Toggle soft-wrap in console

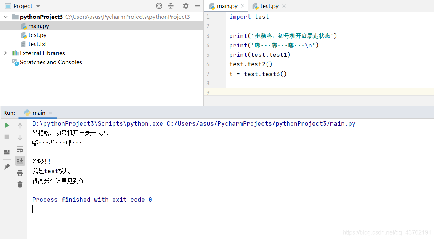point(20,149)
